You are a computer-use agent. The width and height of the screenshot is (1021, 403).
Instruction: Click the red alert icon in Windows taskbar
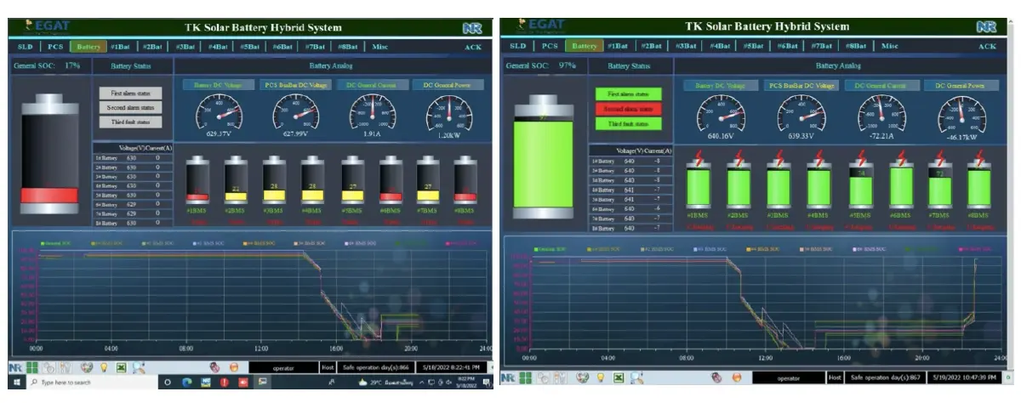(225, 383)
